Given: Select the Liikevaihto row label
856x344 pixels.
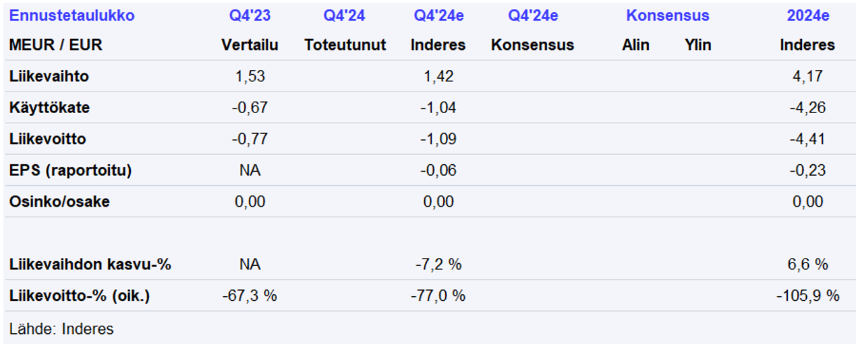Looking at the screenshot, I should tap(49, 77).
